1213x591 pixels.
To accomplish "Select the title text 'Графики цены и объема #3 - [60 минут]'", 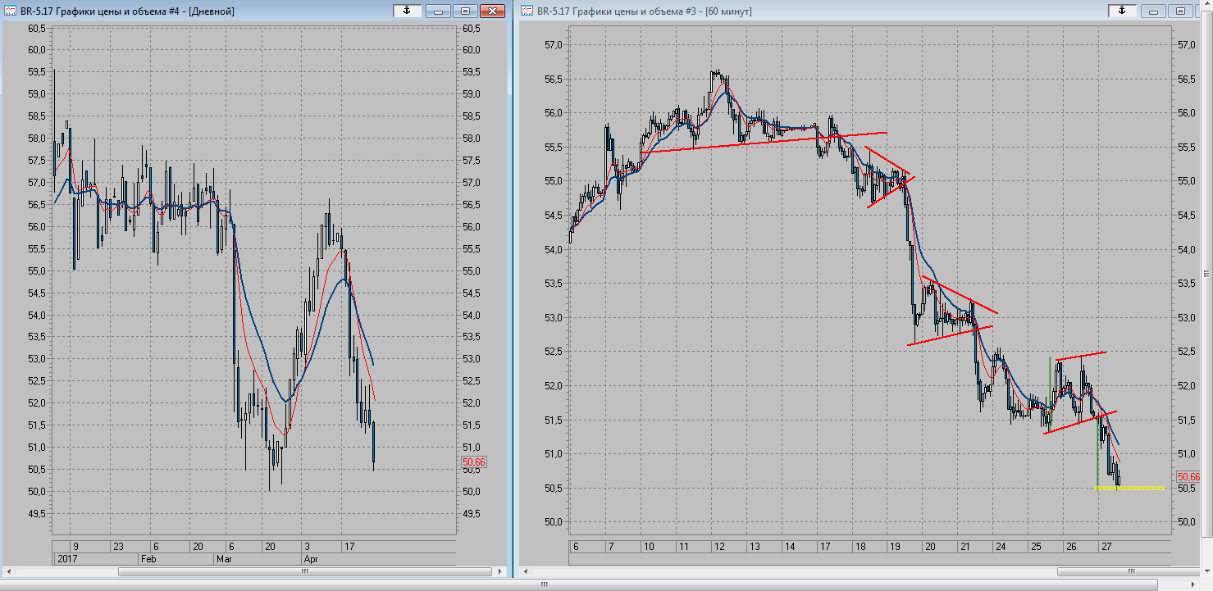I will click(x=663, y=11).
